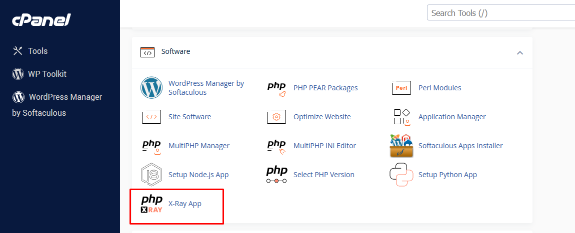Click the Perl Modules icon

[401, 88]
